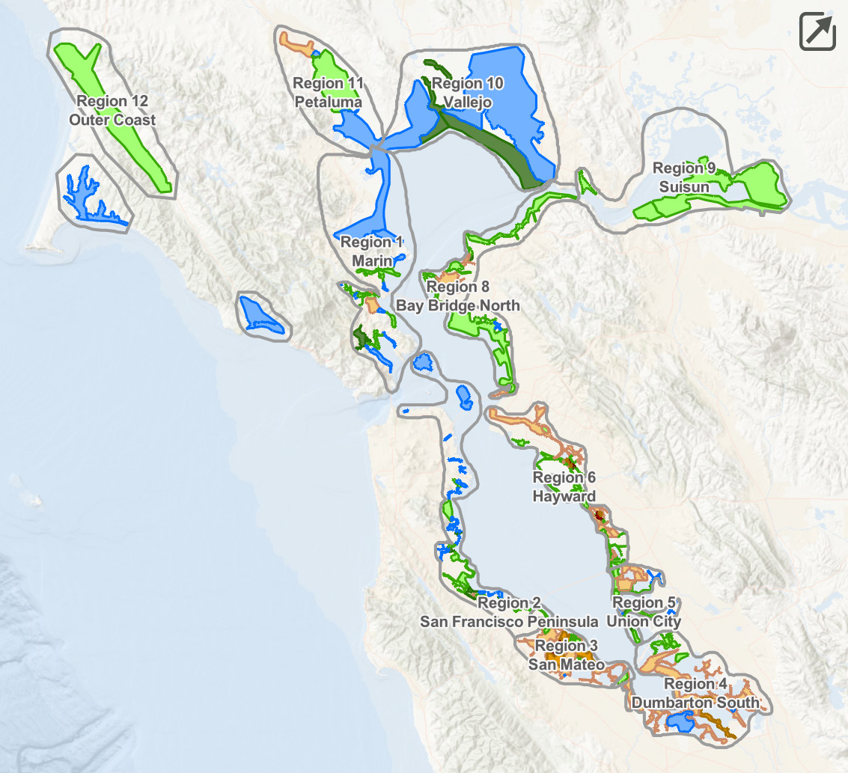
Task: Click the Region 11 Petaluma label
Action: click(328, 93)
